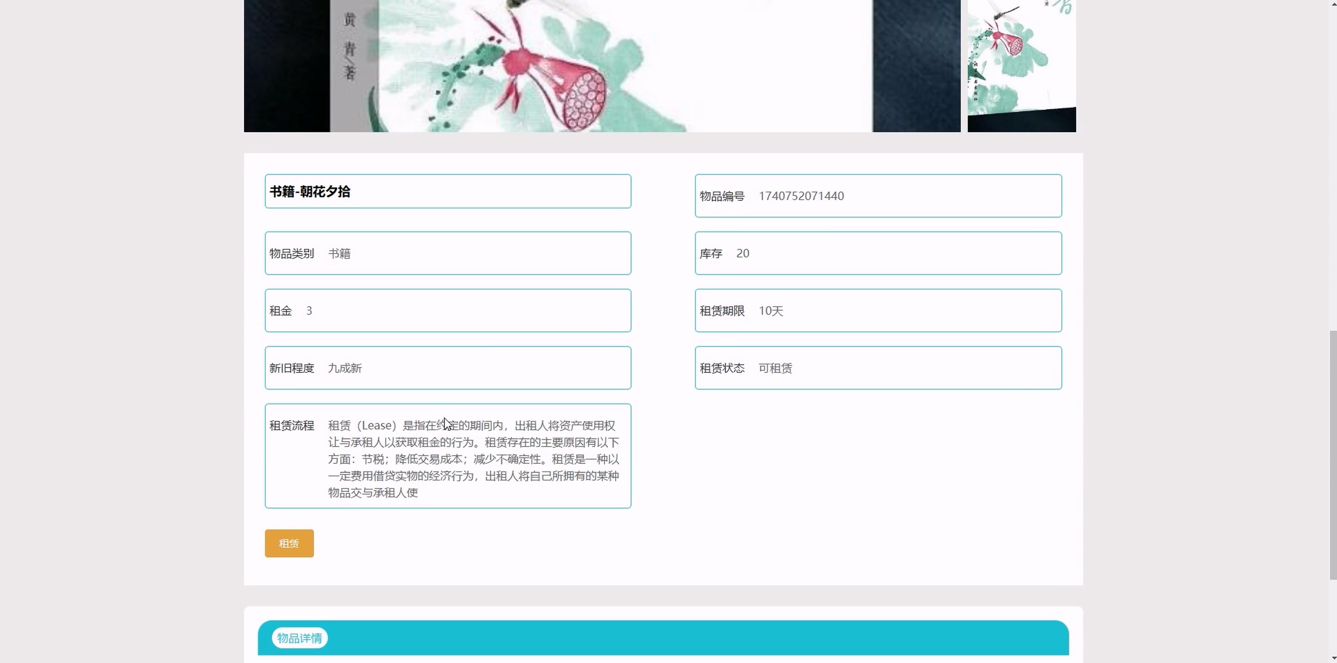Click the 租赁流程 label
This screenshot has height=663, width=1337.
click(291, 426)
